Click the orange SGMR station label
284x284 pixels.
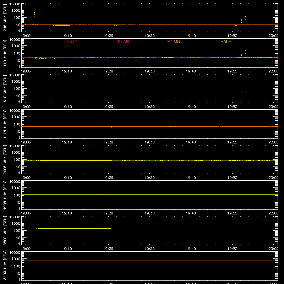[174, 42]
